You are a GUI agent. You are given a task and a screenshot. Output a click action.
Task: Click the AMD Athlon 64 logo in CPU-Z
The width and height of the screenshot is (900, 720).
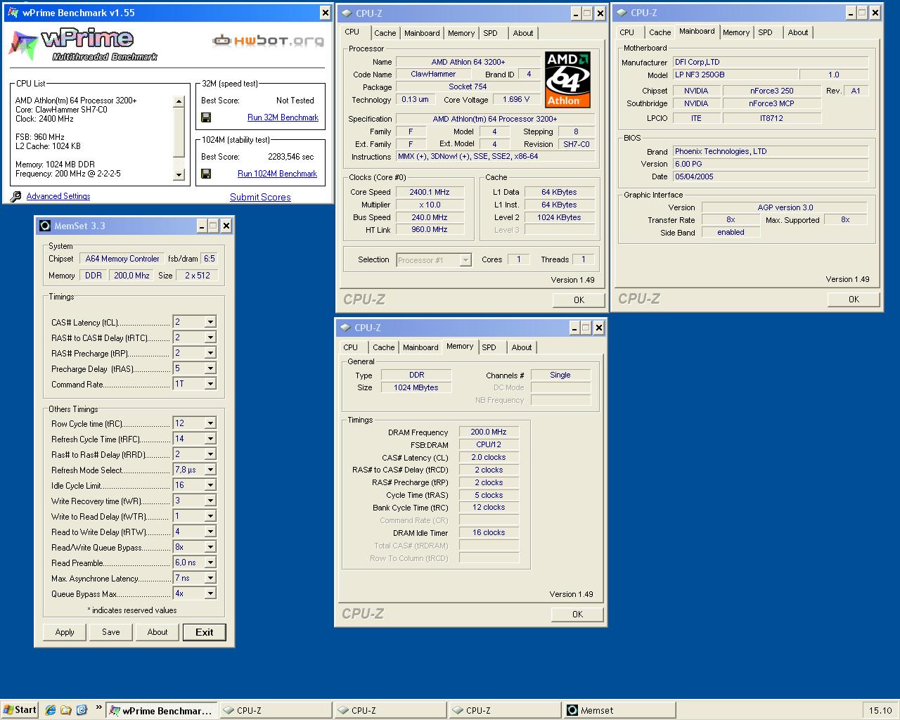click(x=567, y=79)
